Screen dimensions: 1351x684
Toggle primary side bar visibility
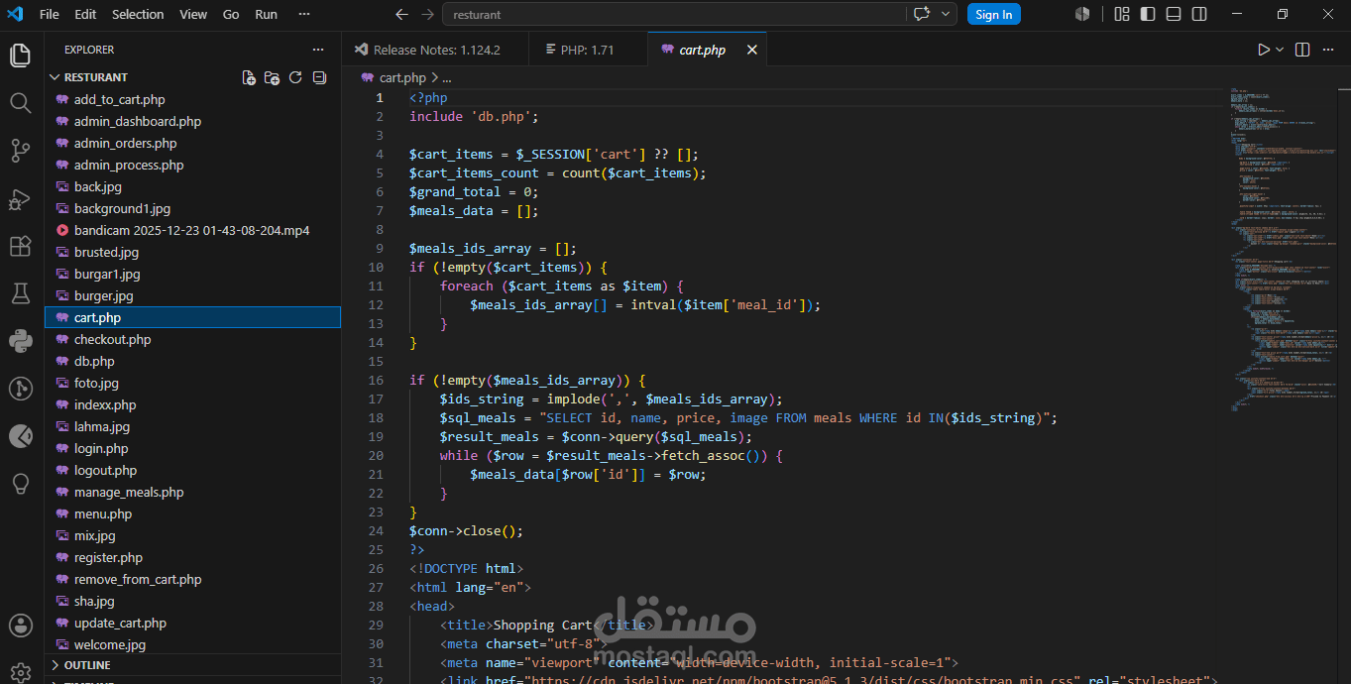click(x=1148, y=14)
